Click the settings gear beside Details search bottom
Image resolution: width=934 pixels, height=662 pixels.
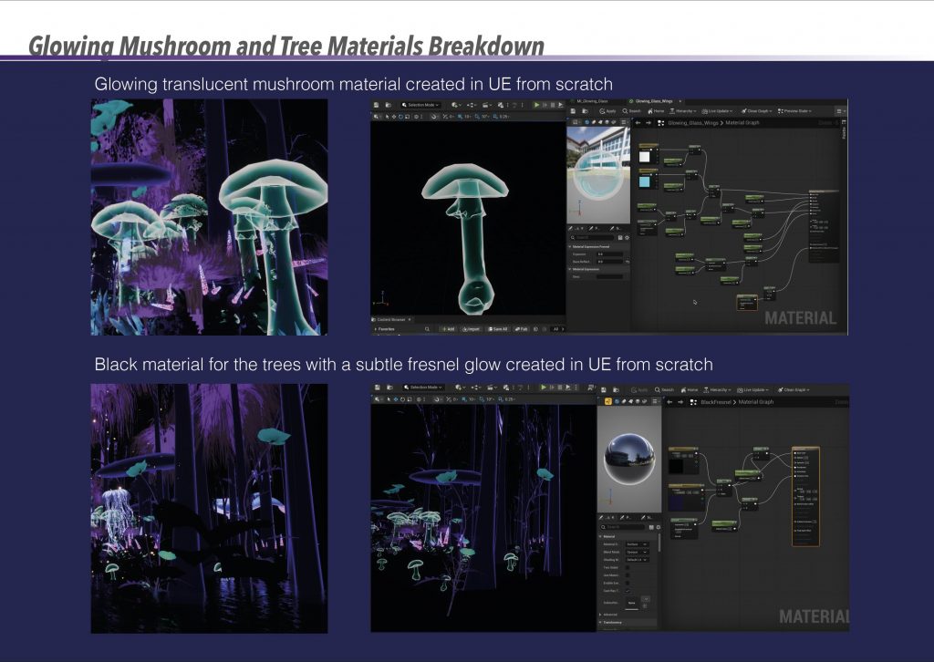pos(658,527)
